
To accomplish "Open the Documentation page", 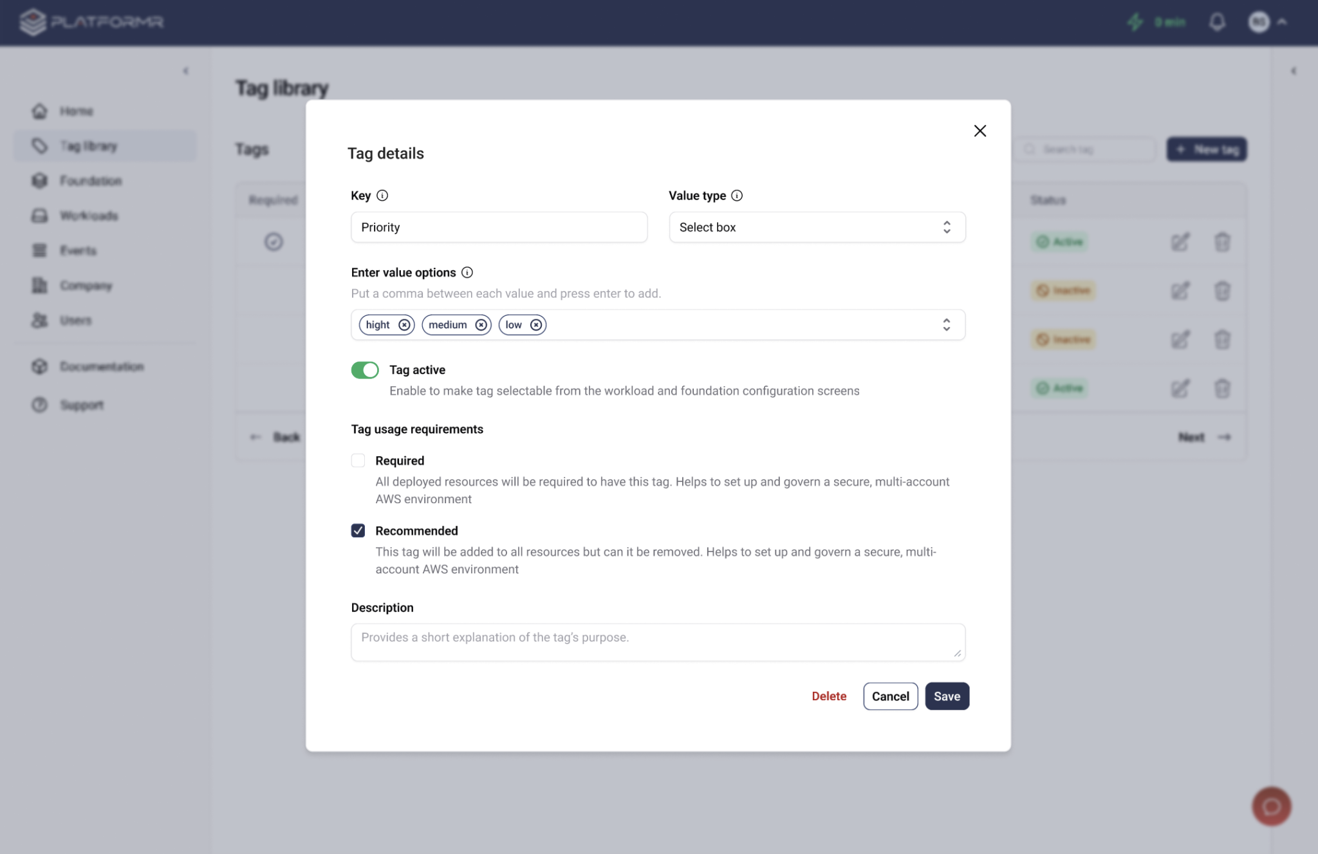I will [102, 366].
